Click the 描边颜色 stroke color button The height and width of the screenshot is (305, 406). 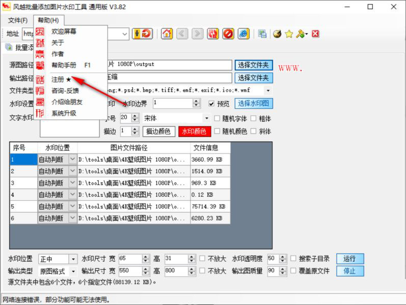159,131
